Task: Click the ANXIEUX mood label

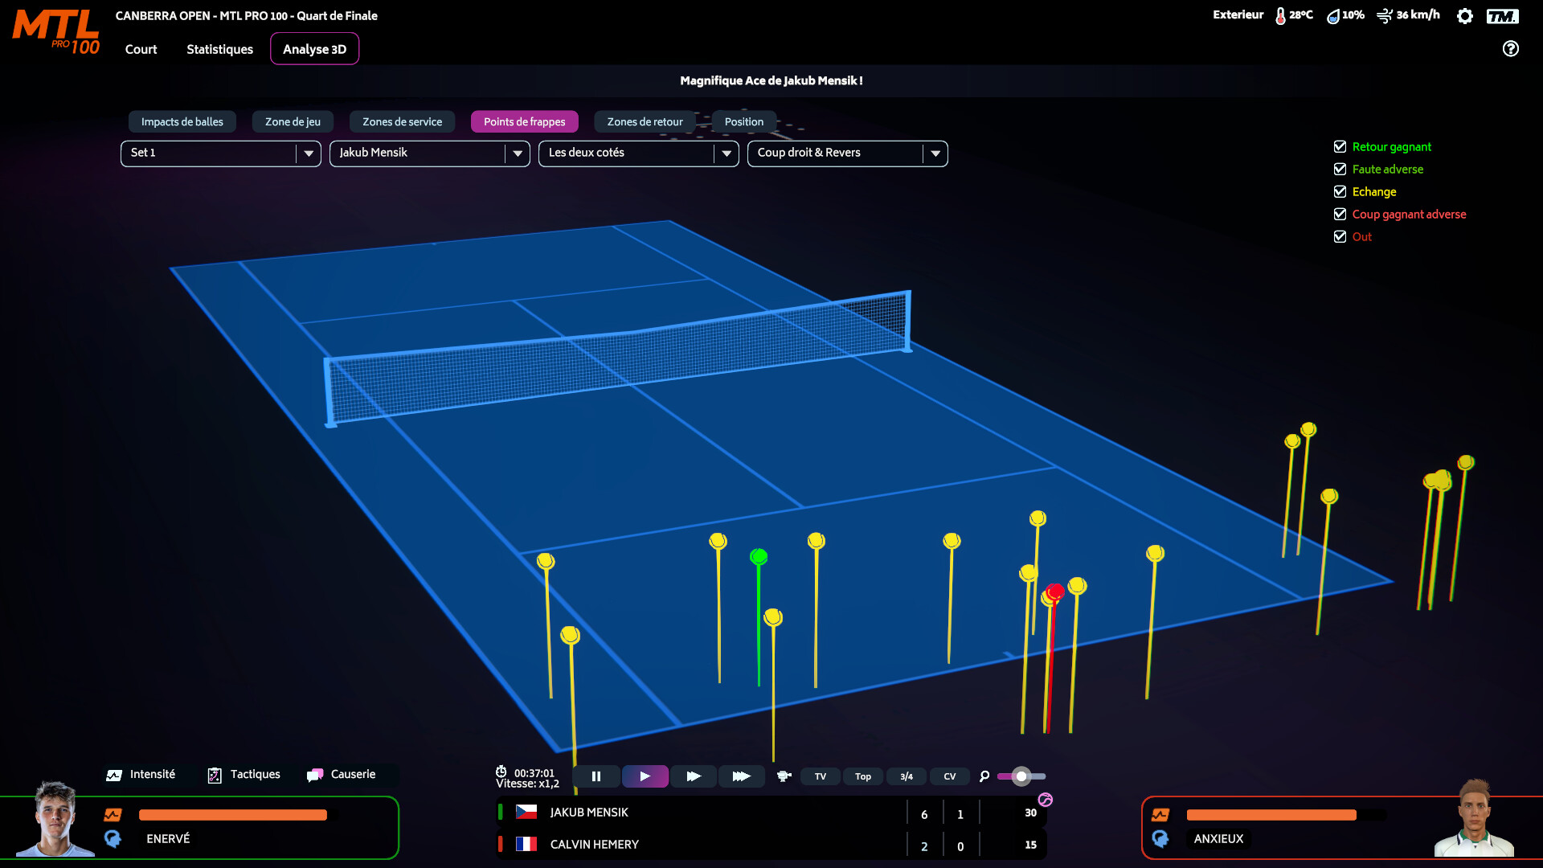Action: (x=1218, y=839)
